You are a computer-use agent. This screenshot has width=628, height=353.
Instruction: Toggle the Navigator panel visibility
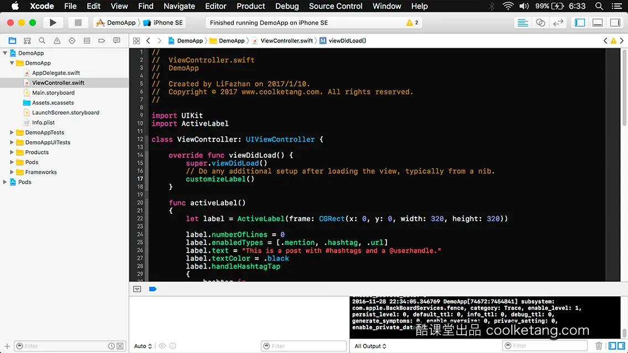click(580, 23)
